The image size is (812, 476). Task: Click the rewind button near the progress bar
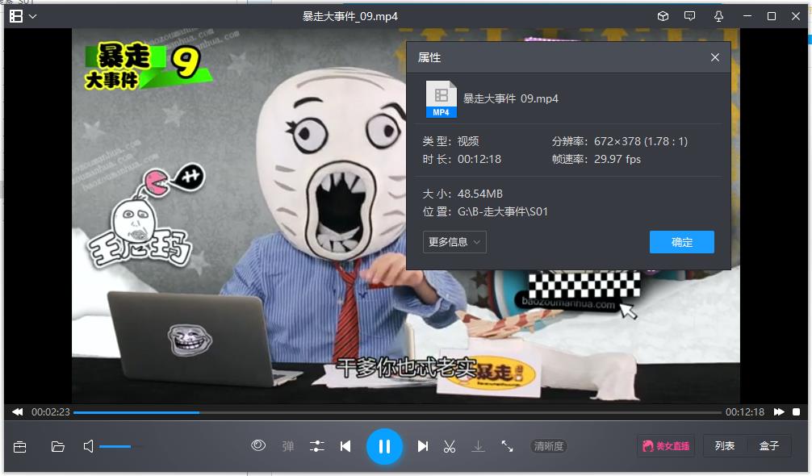pyautogui.click(x=17, y=411)
